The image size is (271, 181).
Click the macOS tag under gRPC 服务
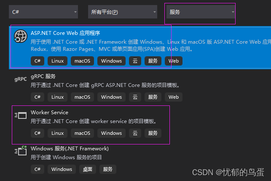pyautogui.click(x=82, y=97)
